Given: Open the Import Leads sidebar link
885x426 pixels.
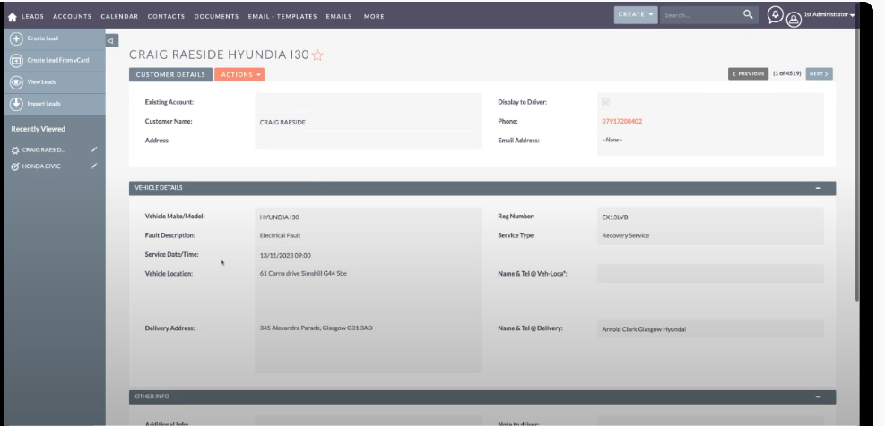Looking at the screenshot, I should [44, 104].
